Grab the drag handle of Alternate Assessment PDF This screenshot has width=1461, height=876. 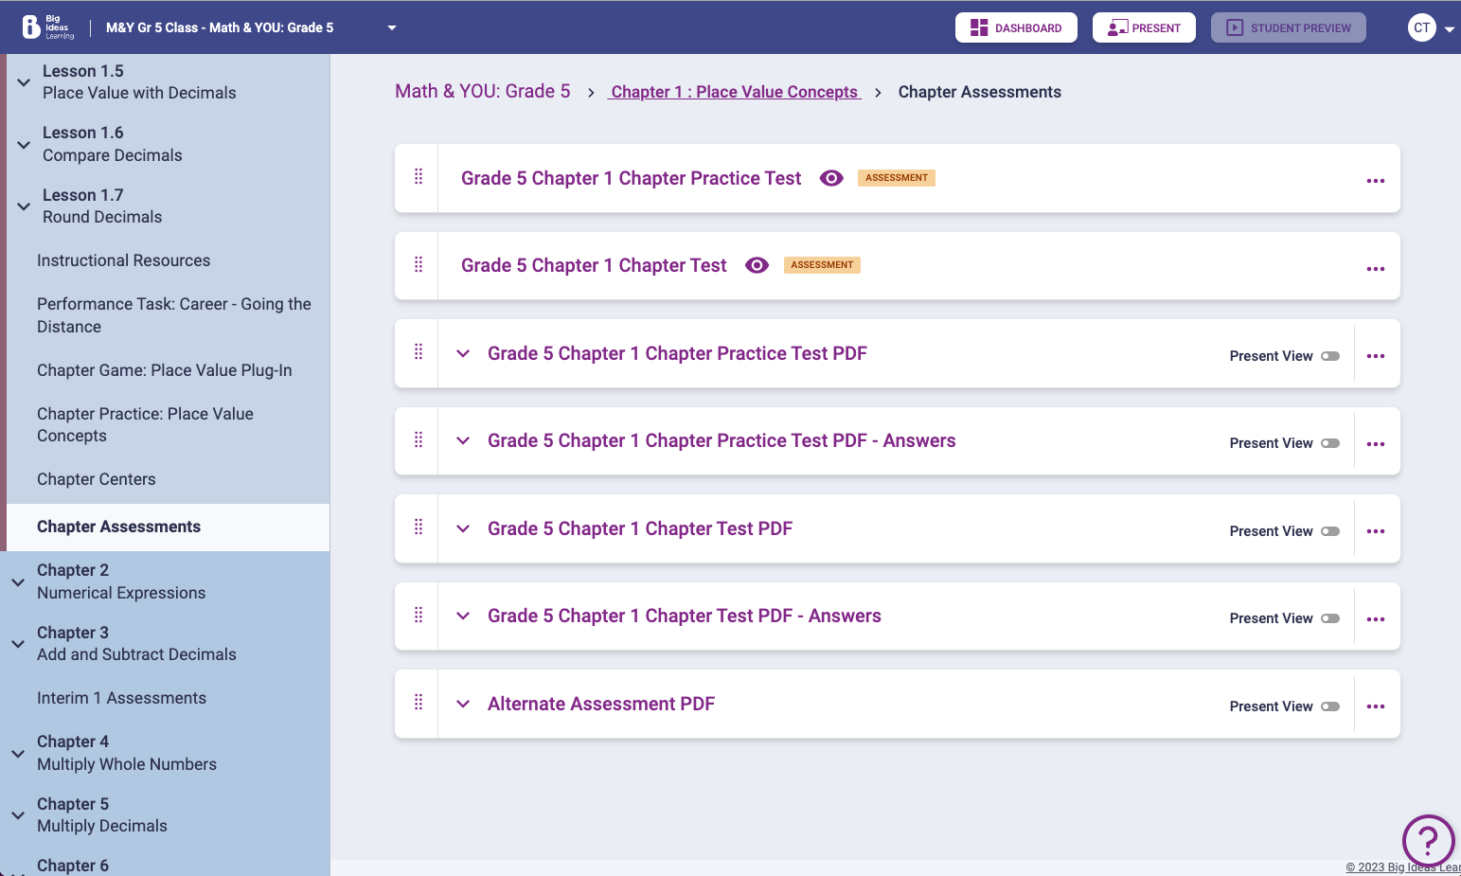(419, 703)
